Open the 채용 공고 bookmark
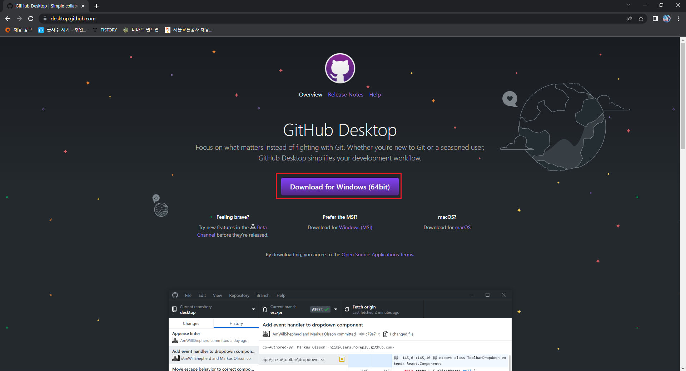 19,30
